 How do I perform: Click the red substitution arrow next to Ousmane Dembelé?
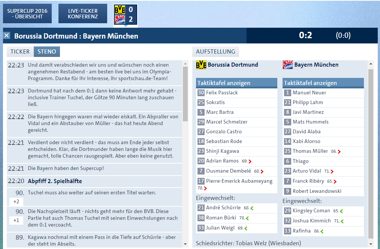[x=262, y=171]
